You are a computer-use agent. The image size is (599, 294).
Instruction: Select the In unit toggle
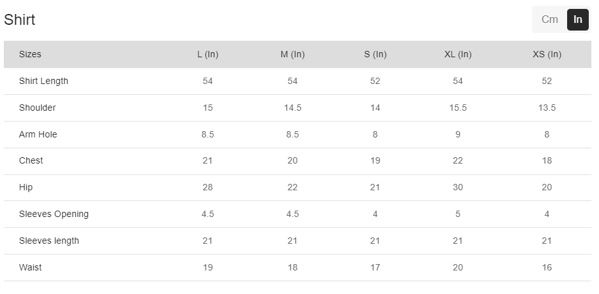577,19
